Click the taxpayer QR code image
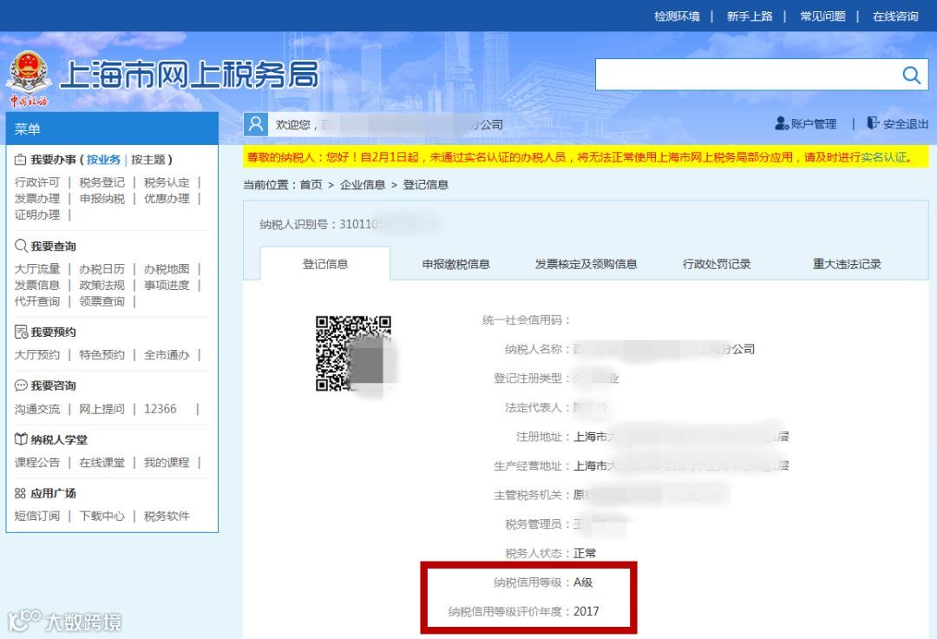937x639 pixels. click(354, 354)
